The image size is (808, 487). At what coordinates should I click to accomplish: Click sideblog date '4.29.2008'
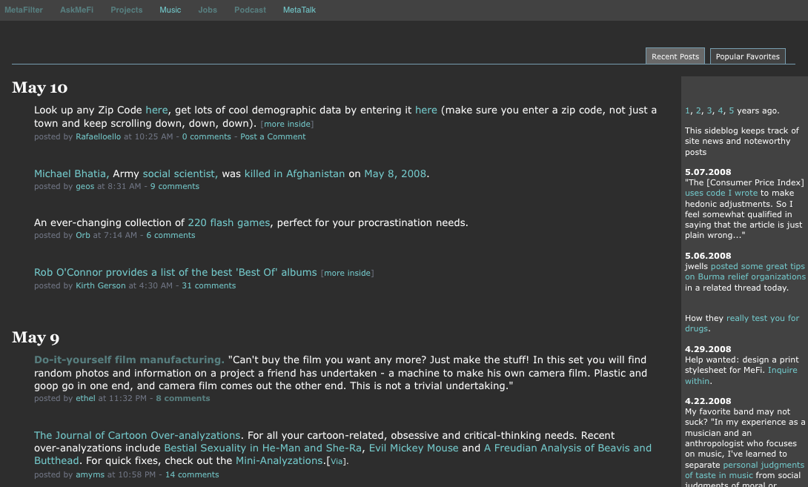pyautogui.click(x=708, y=349)
